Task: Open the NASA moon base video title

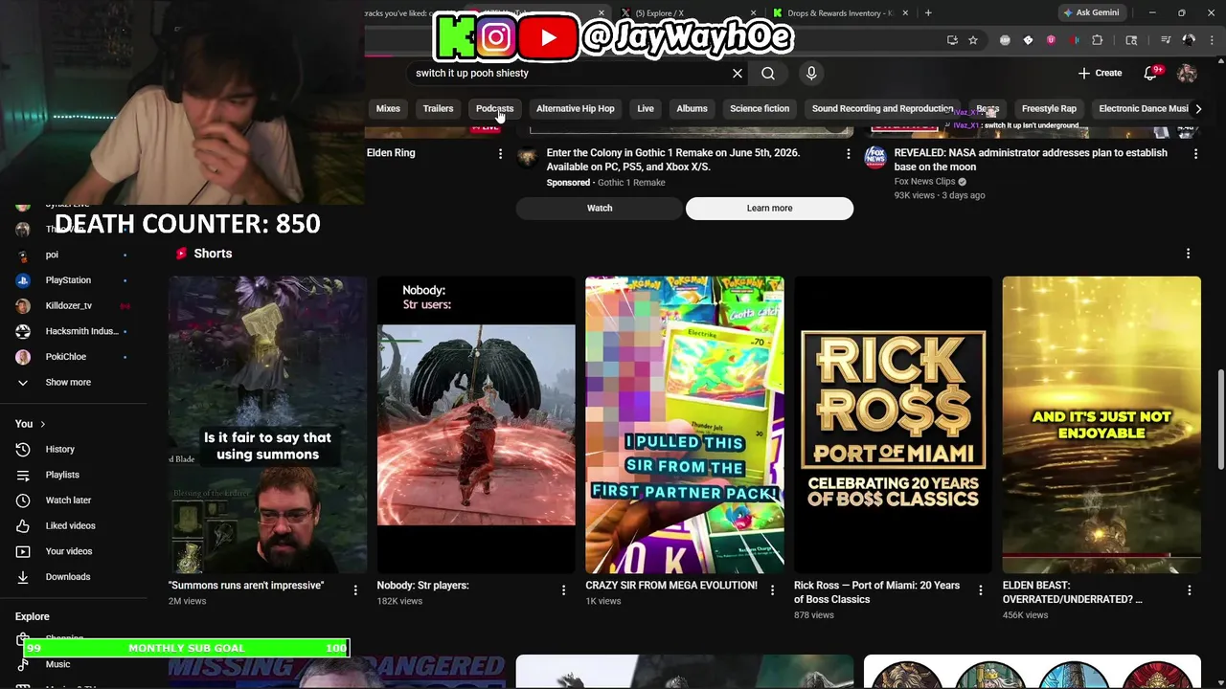Action: click(x=1031, y=160)
